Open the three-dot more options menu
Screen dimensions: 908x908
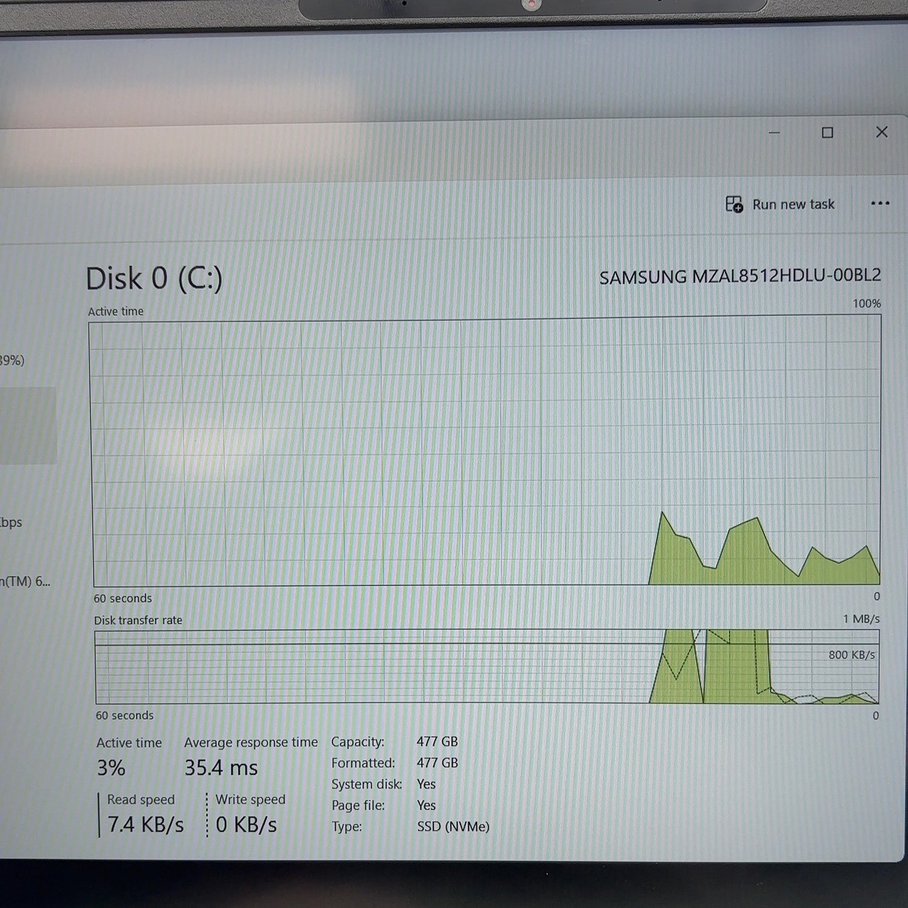click(x=880, y=203)
